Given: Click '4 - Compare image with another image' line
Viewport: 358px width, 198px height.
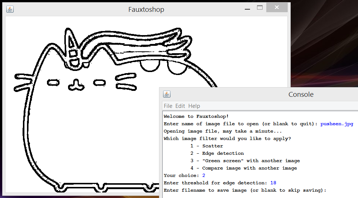Looking at the screenshot, I should click(244, 168).
